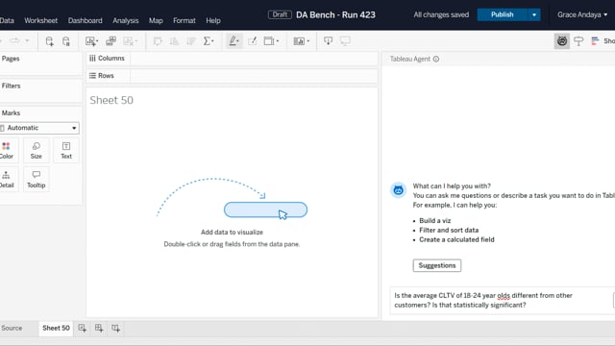This screenshot has height=346, width=615.
Task: Click the redo arrow icon
Action: [x=15, y=40]
